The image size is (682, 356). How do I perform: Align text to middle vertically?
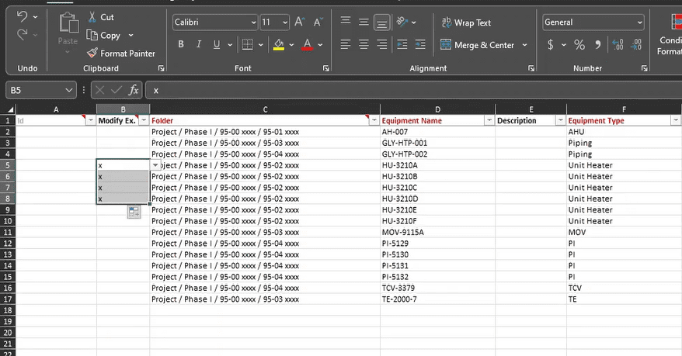[364, 22]
